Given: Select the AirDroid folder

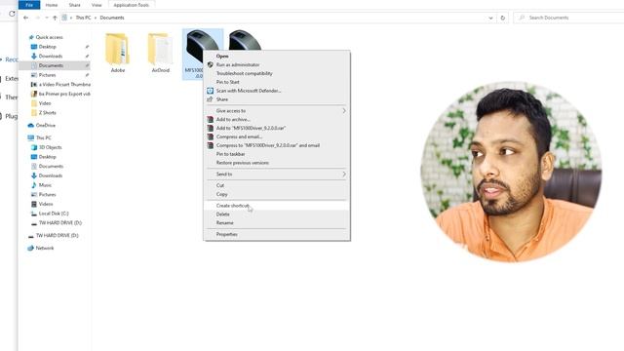Looking at the screenshot, I should point(160,53).
